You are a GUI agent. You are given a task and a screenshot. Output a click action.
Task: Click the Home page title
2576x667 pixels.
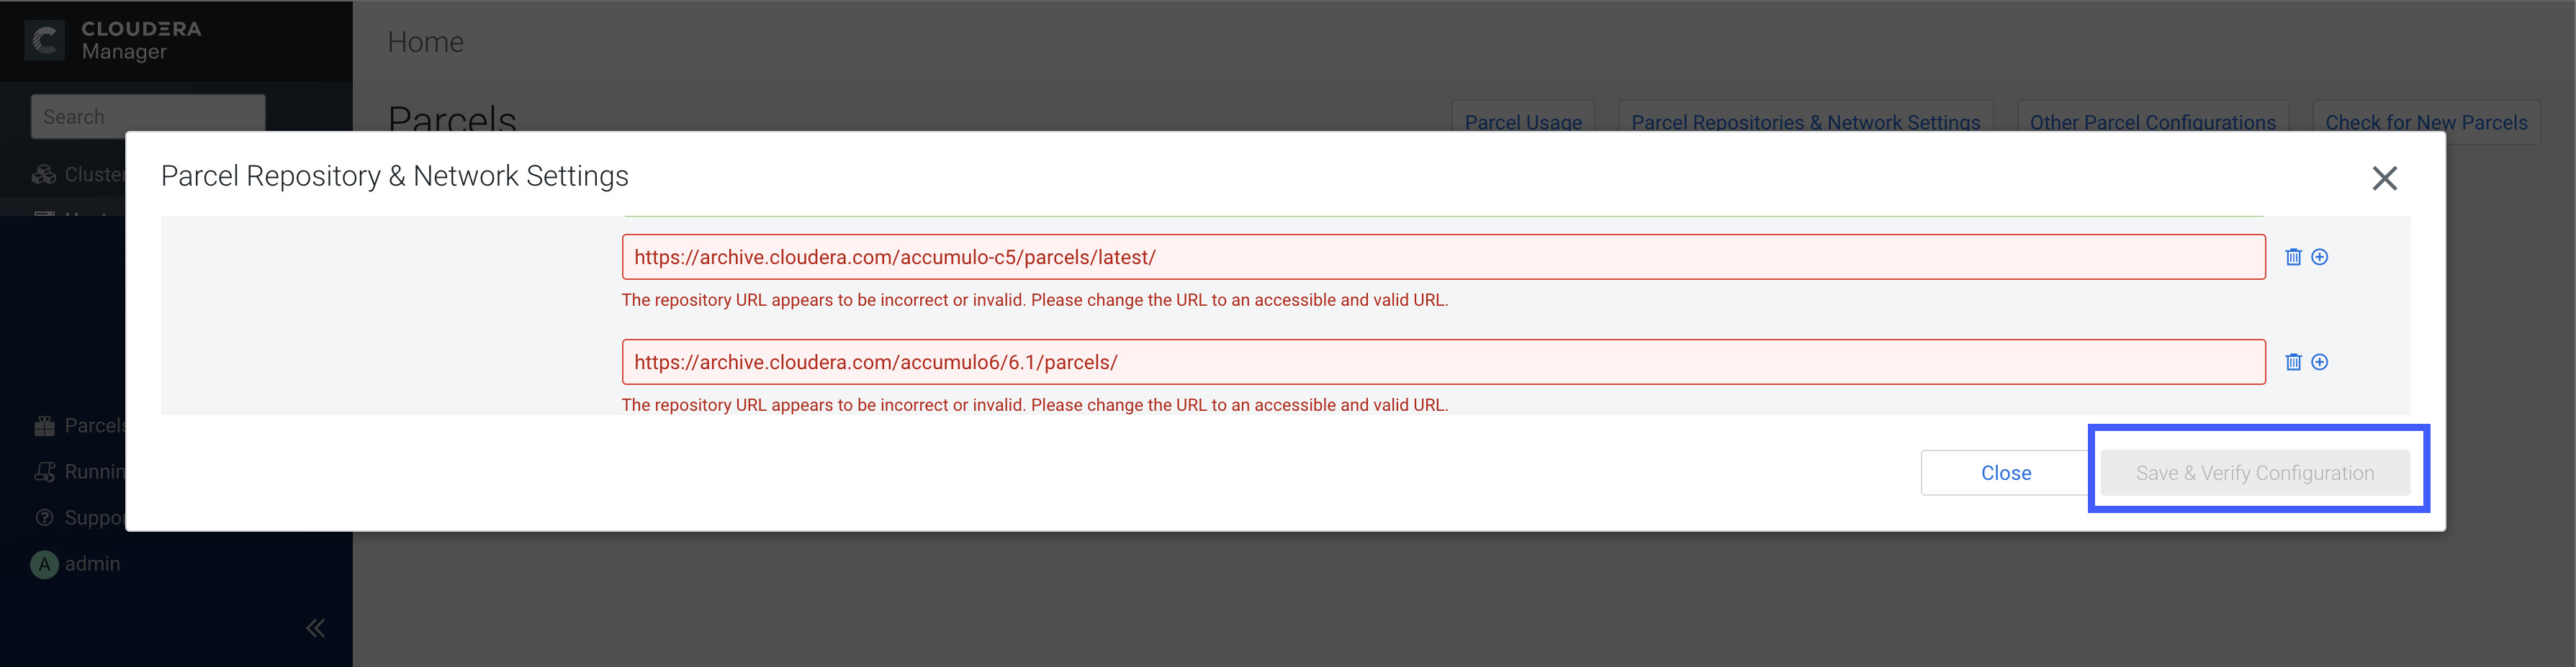(425, 42)
